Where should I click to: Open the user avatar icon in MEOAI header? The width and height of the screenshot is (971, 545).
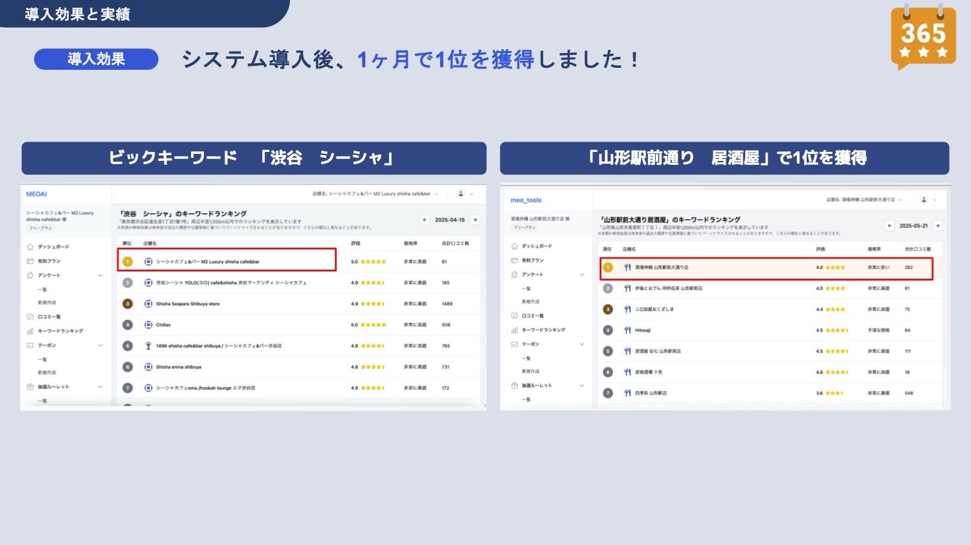460,194
